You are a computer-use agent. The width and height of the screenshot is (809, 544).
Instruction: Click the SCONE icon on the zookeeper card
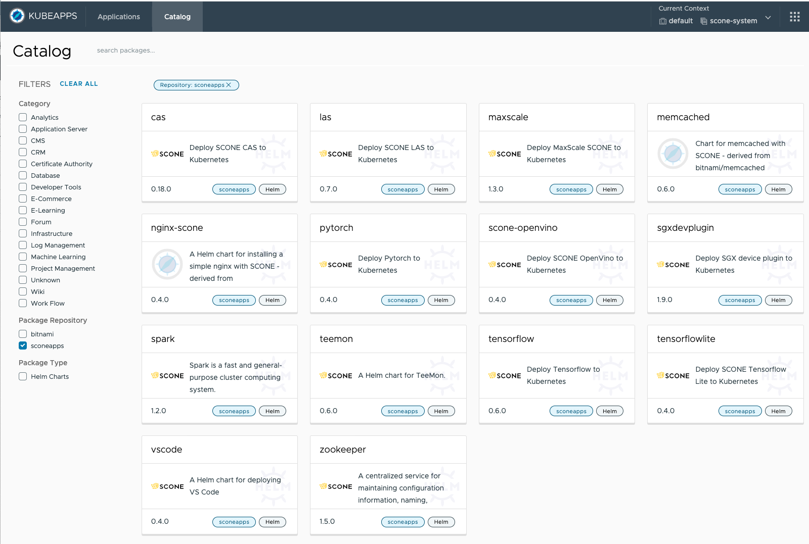336,486
